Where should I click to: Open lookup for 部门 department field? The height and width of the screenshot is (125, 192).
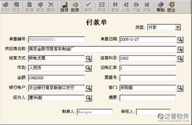click(180, 88)
